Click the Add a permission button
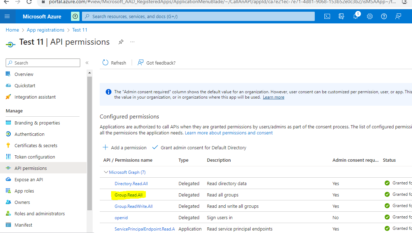Screen dimensions: 412x233 click(x=125, y=148)
